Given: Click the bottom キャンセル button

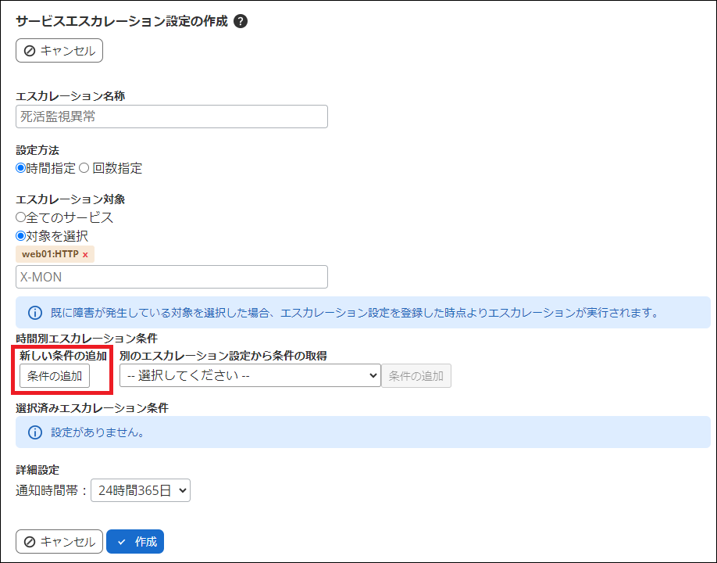Looking at the screenshot, I should 59,541.
